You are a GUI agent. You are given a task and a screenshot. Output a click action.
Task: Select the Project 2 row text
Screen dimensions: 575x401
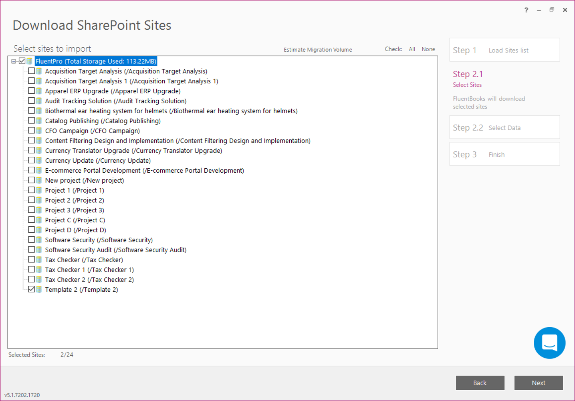click(x=75, y=200)
